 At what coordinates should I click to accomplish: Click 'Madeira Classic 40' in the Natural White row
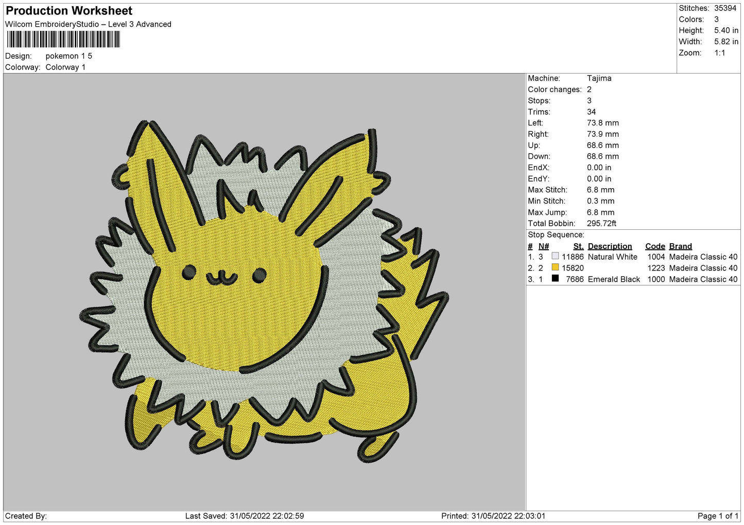pyautogui.click(x=703, y=257)
